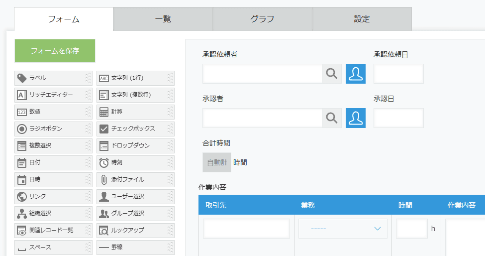Click the 日付 calendar icon
This screenshot has height=256, width=485.
[22, 162]
